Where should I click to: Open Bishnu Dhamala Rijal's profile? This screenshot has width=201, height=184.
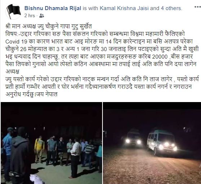coord(53,8)
